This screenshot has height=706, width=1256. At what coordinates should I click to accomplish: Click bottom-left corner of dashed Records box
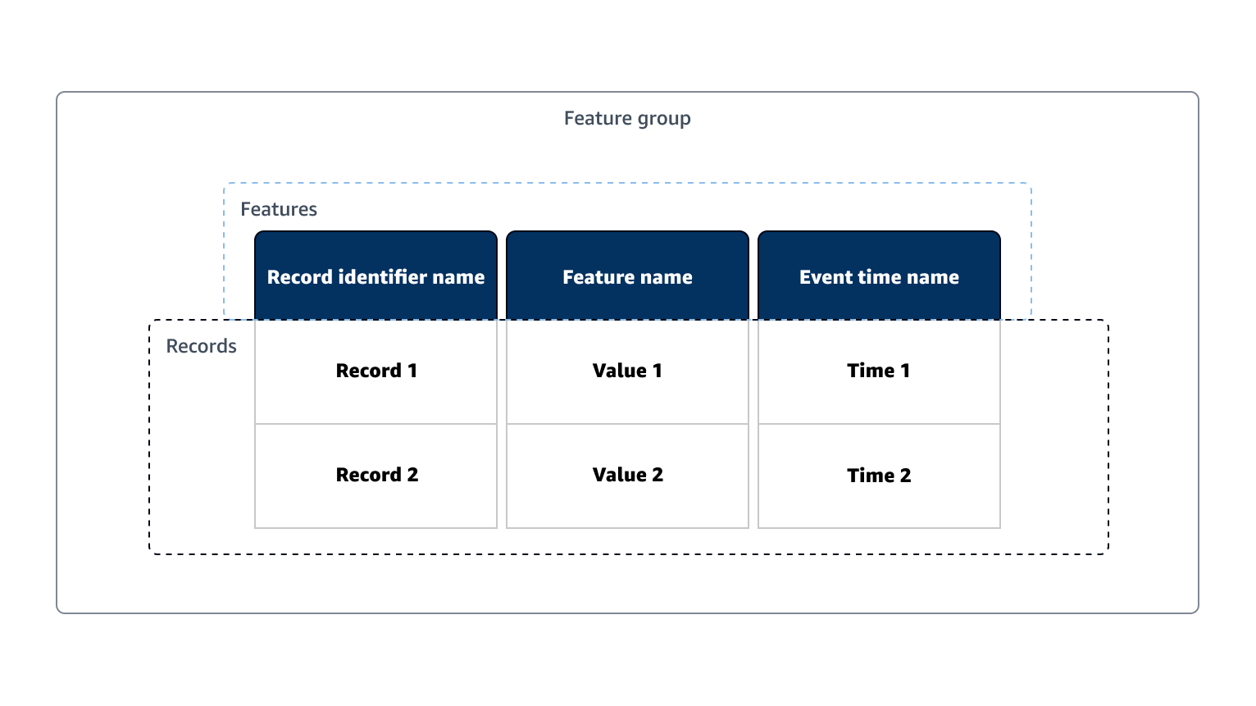click(x=151, y=553)
